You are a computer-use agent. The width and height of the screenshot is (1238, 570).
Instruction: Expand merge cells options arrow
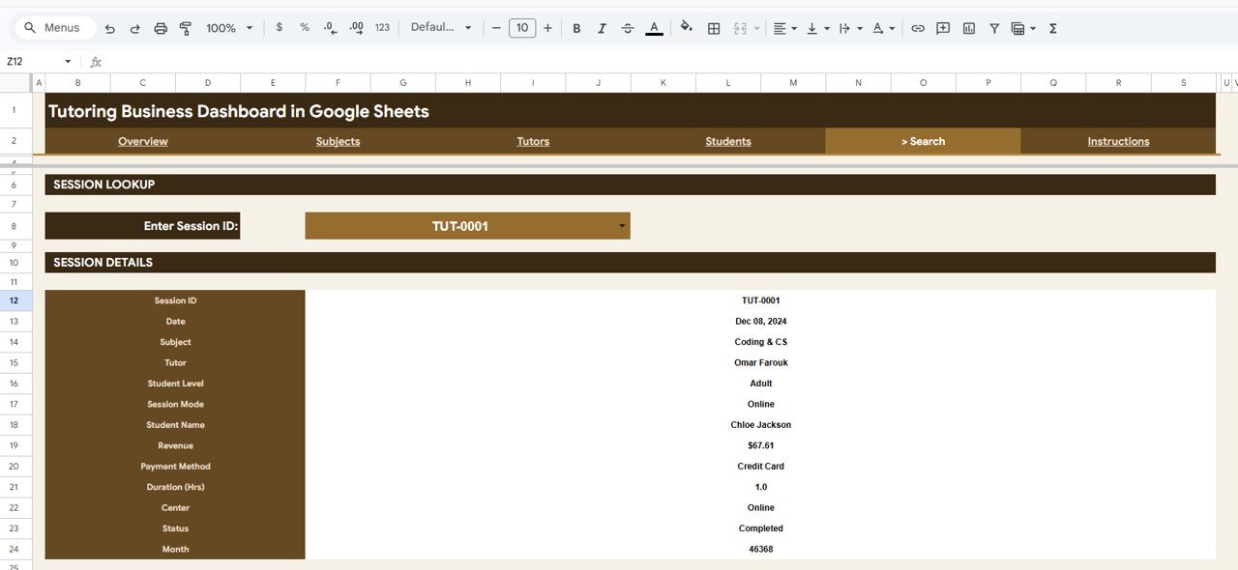pos(756,28)
